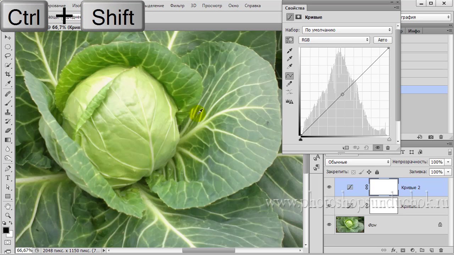Screen dimensions: 454x255
Task: Select the Move tool
Action: [x=8, y=37]
